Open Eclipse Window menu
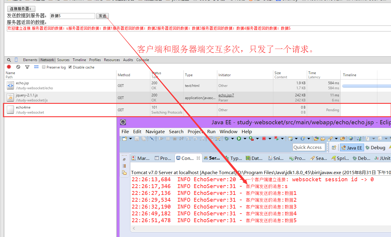The width and height of the screenshot is (391, 237). coord(228,131)
